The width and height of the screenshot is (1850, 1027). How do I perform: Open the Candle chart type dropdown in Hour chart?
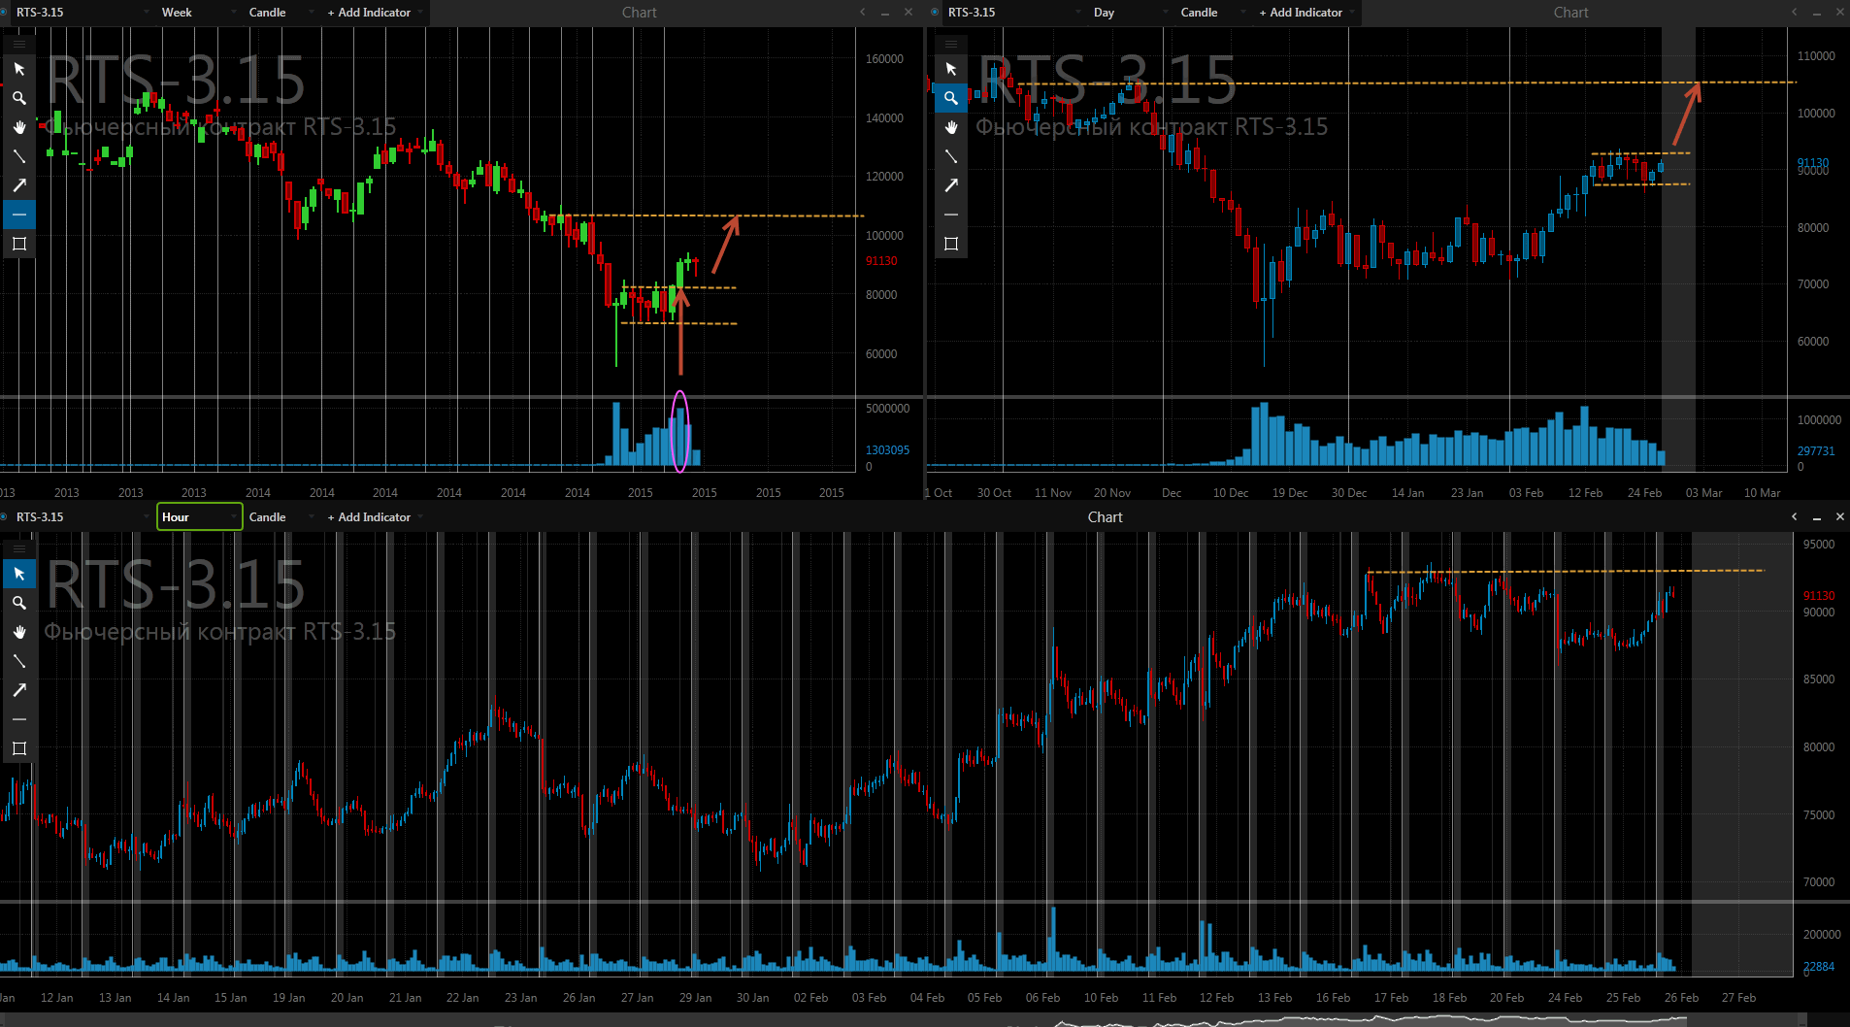[281, 517]
